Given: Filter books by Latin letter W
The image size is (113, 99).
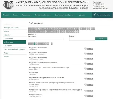Looking at the screenshot, I should point(72,31).
